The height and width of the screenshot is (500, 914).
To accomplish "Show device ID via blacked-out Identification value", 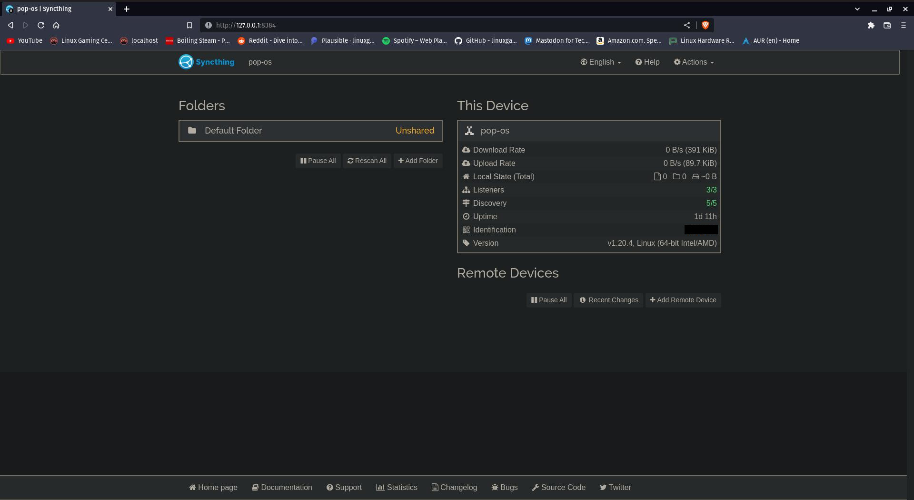I will click(701, 230).
